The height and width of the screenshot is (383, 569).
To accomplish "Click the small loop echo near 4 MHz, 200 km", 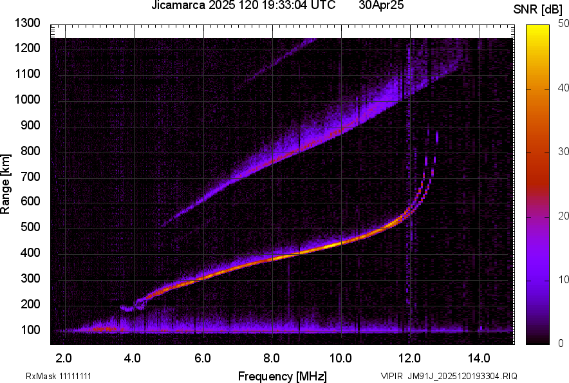I will pos(133,305).
